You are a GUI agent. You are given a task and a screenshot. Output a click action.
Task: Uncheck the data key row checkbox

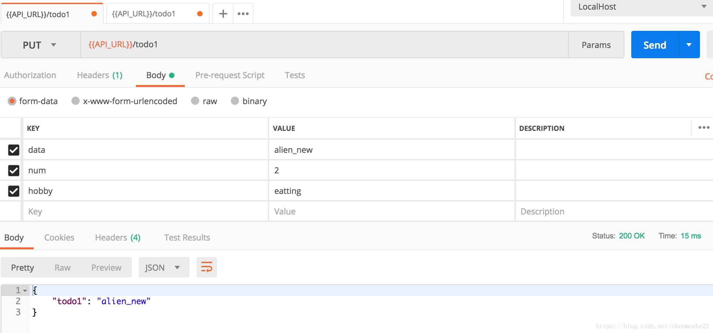point(14,150)
